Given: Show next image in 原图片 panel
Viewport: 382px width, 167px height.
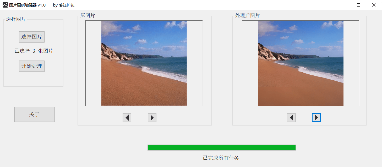Looking at the screenshot, I should click(x=152, y=118).
